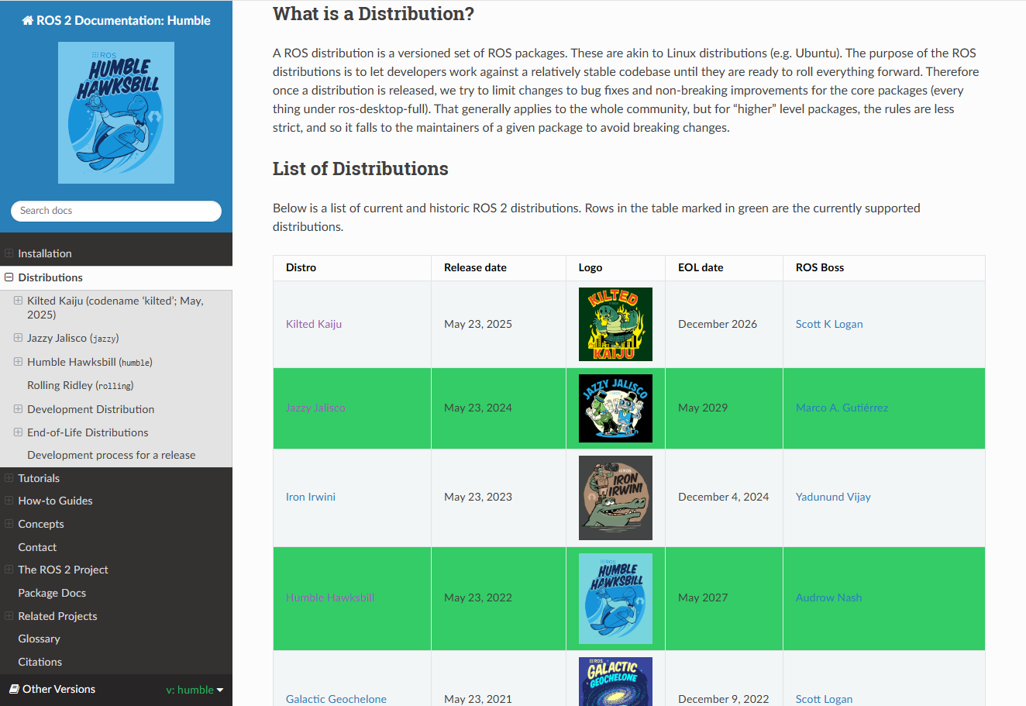Open the v: humble version dropdown
Viewport: 1026px width, 706px height.
[x=195, y=690]
